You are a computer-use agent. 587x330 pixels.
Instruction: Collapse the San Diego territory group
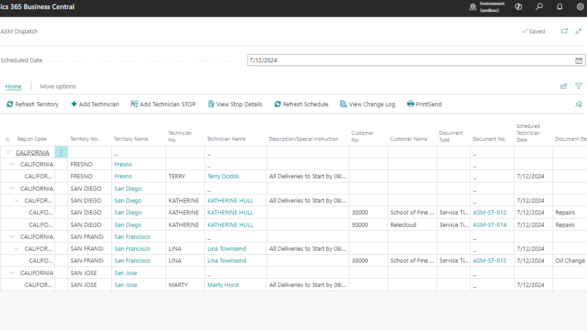tap(12, 188)
